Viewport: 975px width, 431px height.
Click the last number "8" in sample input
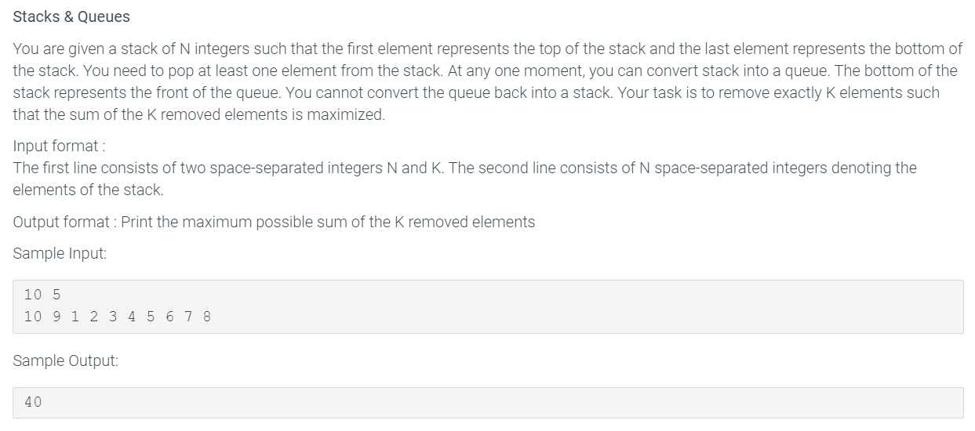pos(206,317)
